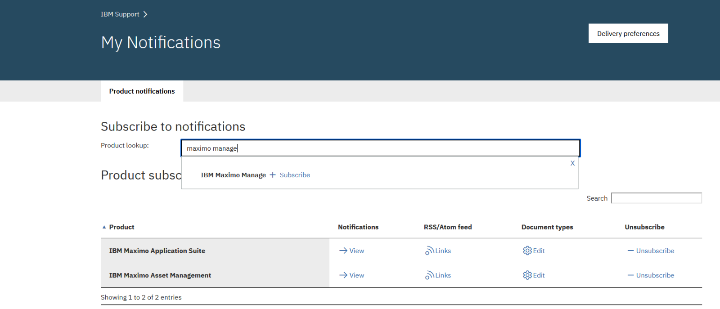
Task: Click the minus icon for Maximo Asset Management
Action: (x=631, y=275)
